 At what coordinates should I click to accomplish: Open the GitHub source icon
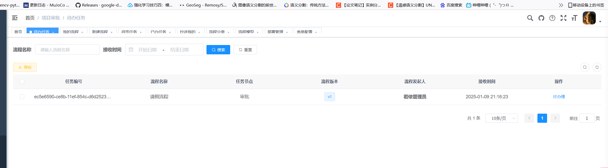(541, 18)
